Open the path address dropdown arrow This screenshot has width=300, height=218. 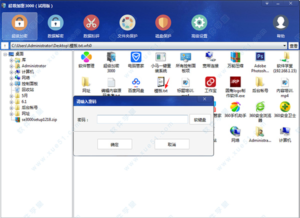coord(284,46)
